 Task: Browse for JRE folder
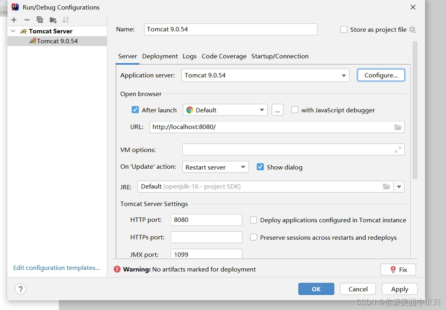[386, 187]
